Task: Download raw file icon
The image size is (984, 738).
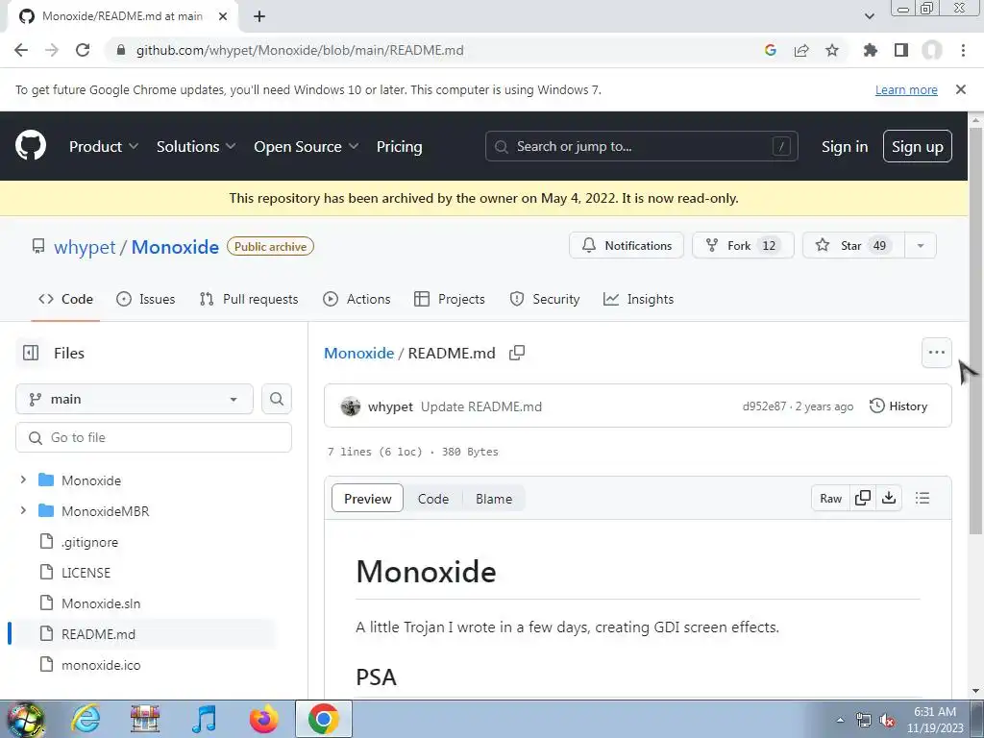Action: pos(889,499)
